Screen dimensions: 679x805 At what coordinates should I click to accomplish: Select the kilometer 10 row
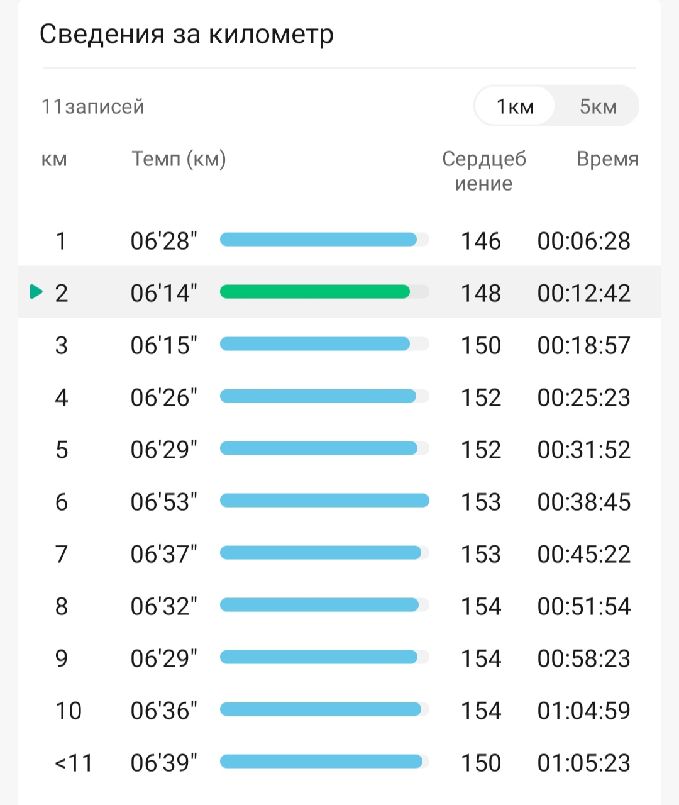click(339, 710)
